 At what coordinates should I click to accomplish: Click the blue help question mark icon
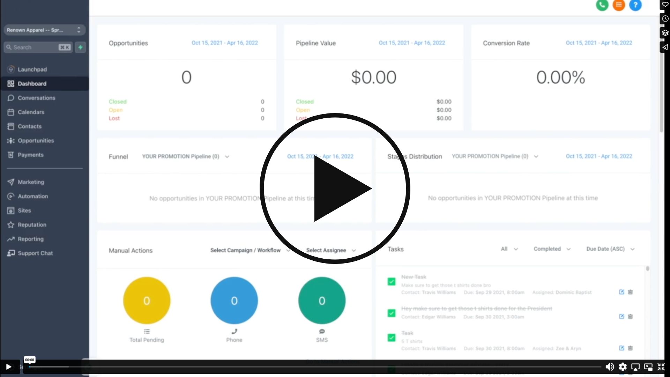(x=635, y=5)
